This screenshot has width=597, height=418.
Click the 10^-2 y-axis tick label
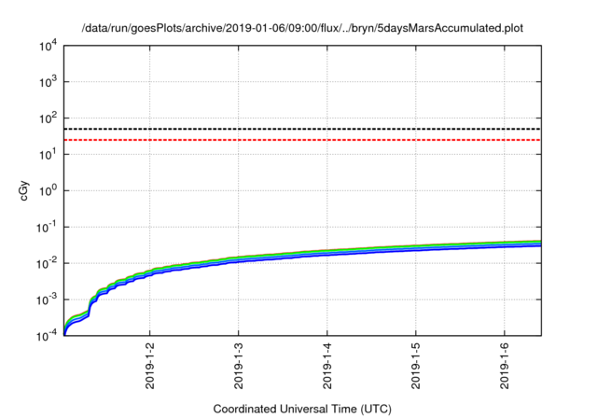point(47,263)
